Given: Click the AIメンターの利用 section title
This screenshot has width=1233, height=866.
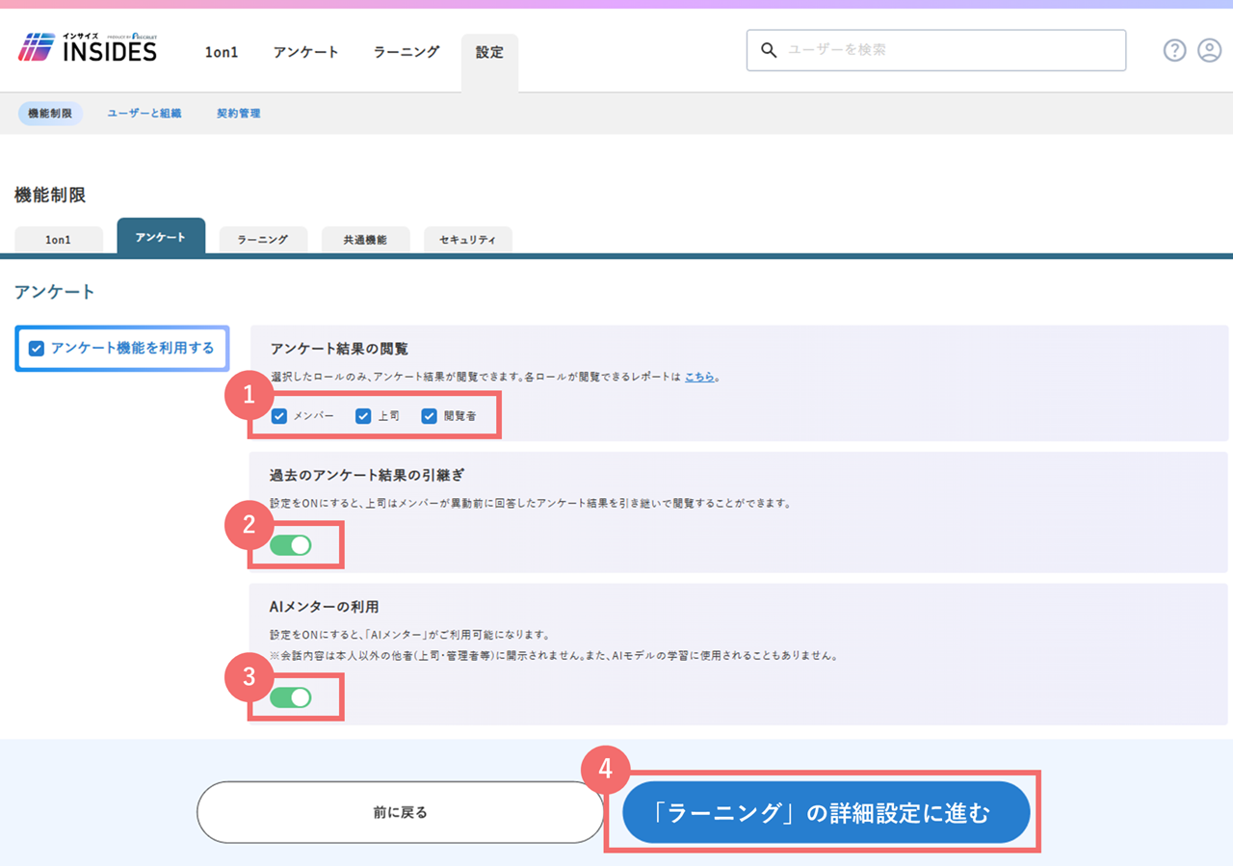Looking at the screenshot, I should pyautogui.click(x=325, y=607).
